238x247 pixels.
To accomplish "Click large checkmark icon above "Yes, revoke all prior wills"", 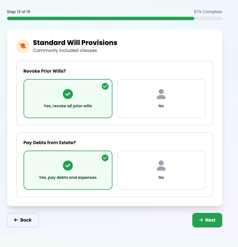I will 68,94.
